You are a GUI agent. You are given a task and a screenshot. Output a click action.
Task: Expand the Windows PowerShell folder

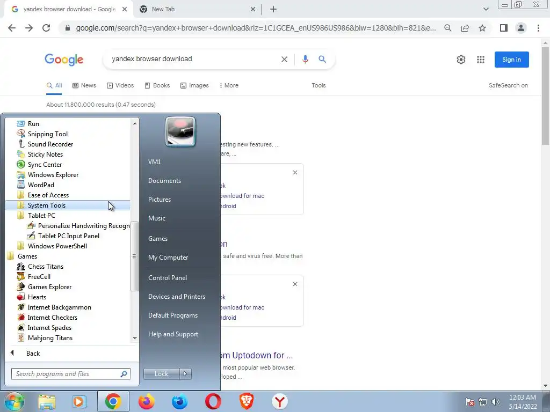coord(57,246)
